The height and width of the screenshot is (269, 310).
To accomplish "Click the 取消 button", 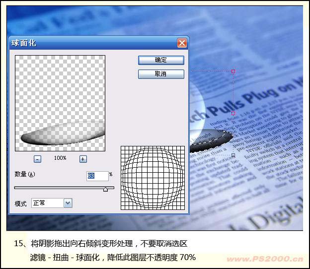I will [161, 74].
